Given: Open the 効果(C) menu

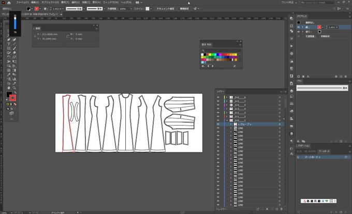Looking at the screenshot, I should (86, 3).
